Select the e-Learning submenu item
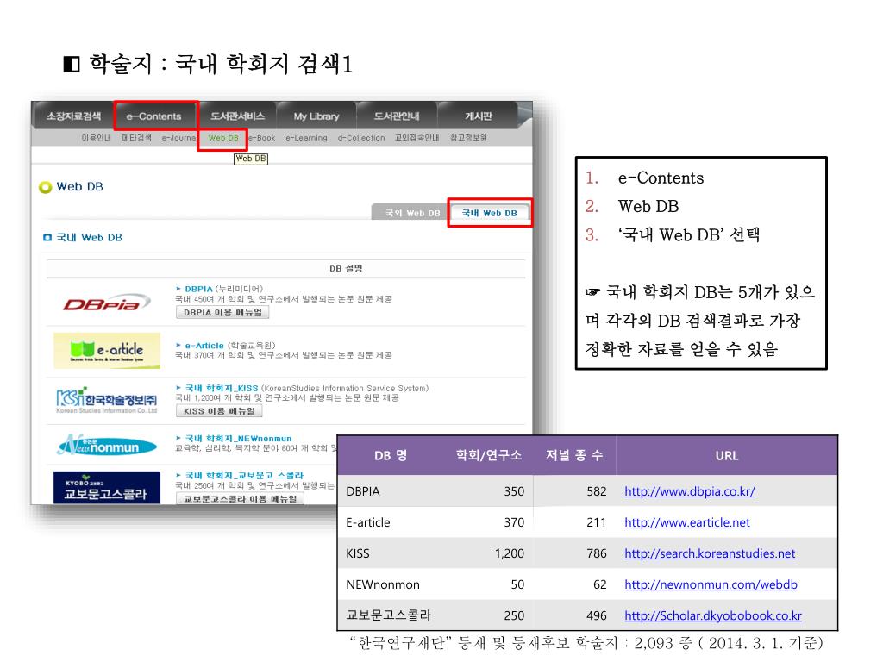The width and height of the screenshot is (883, 662). click(x=306, y=137)
